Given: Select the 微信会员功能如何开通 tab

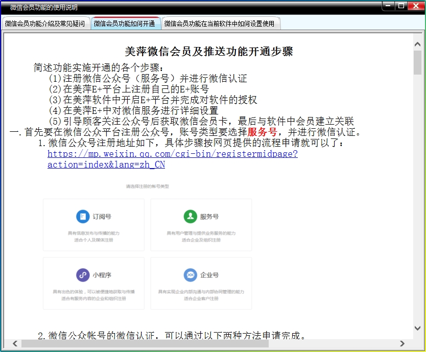Looking at the screenshot, I should (125, 24).
